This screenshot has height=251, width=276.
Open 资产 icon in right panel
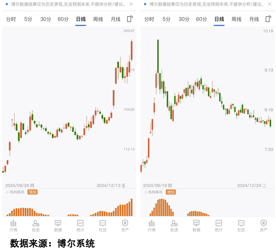pos(263,225)
